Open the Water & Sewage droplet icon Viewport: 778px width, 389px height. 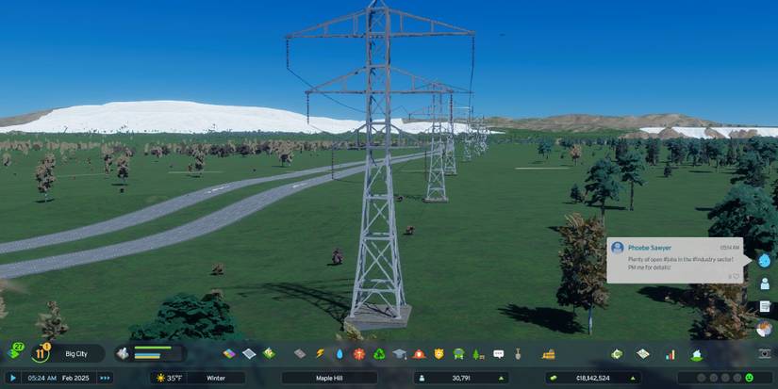tap(339, 354)
